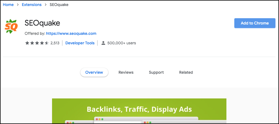Image resolution: width=279 pixels, height=124 pixels.
Task: Select the Overview tab
Action: 94,72
